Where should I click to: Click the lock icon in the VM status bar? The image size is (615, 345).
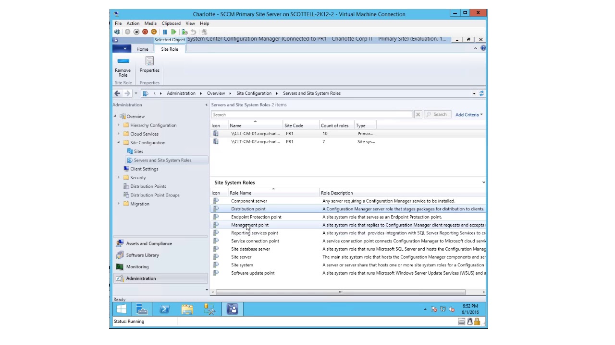478,322
